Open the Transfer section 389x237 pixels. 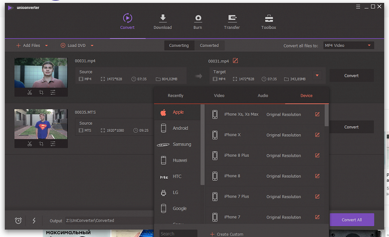[232, 22]
